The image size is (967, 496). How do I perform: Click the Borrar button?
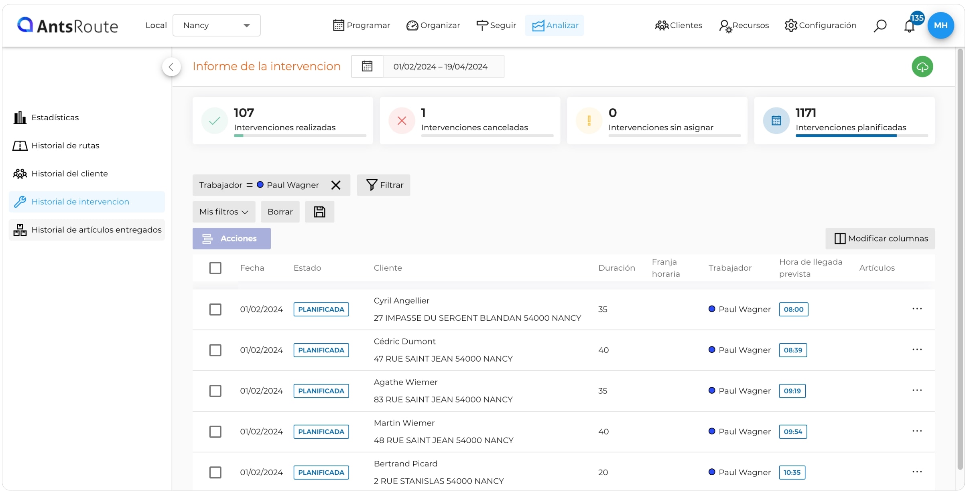(280, 212)
